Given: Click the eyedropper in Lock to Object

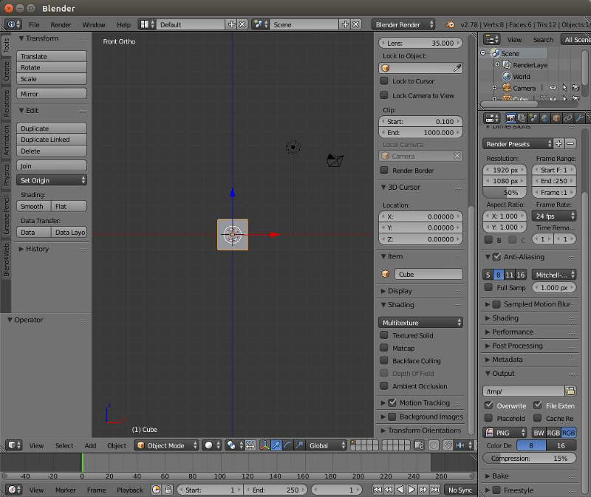Looking at the screenshot, I should 457,68.
